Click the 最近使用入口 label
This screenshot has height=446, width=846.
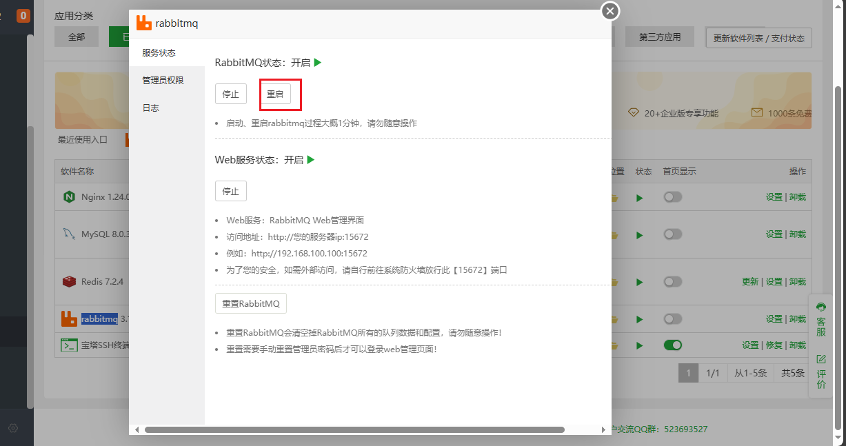[83, 139]
